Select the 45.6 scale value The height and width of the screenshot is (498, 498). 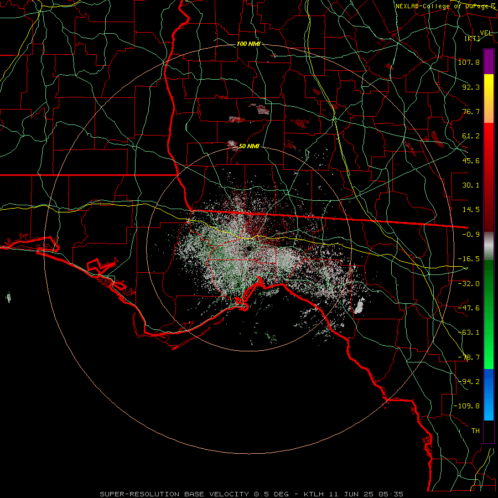pos(471,160)
